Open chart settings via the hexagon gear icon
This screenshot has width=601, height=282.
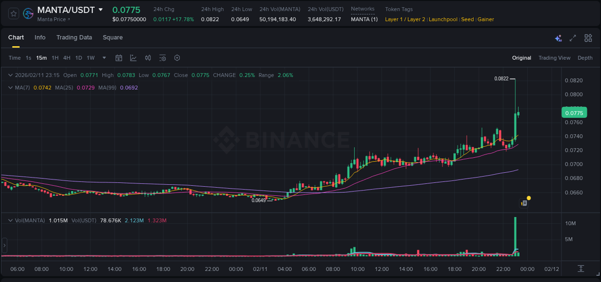tap(177, 58)
